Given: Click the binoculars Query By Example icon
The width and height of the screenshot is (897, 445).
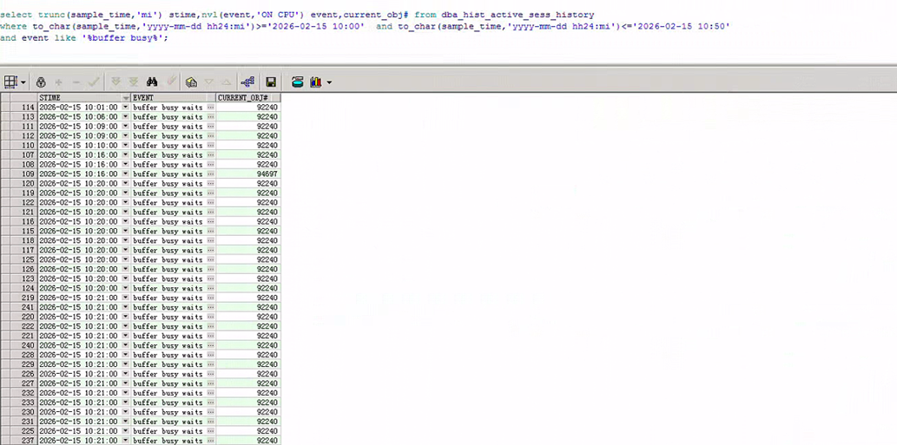Looking at the screenshot, I should pos(151,82).
